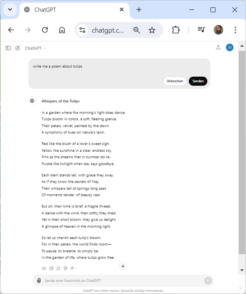
Task: Jump to bottom with the down-arrow button
Action: click(x=123, y=266)
